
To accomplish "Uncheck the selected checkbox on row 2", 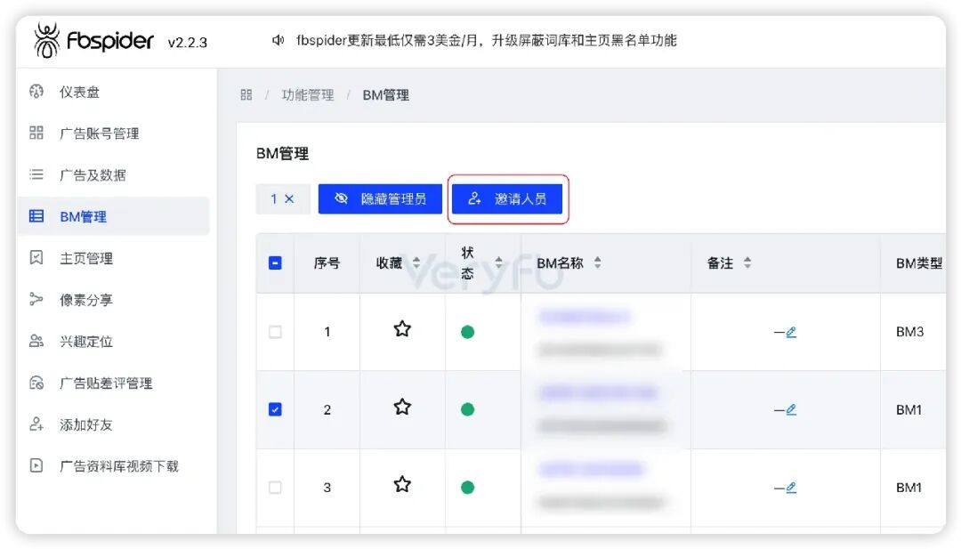I will point(276,409).
